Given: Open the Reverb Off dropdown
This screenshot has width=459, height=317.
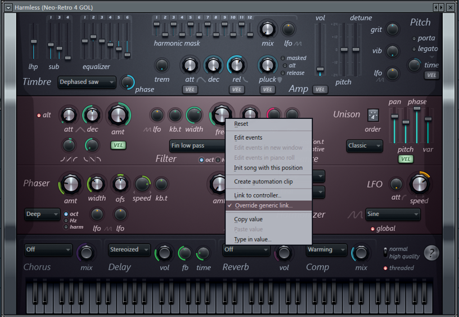Looking at the screenshot, I should [246, 250].
